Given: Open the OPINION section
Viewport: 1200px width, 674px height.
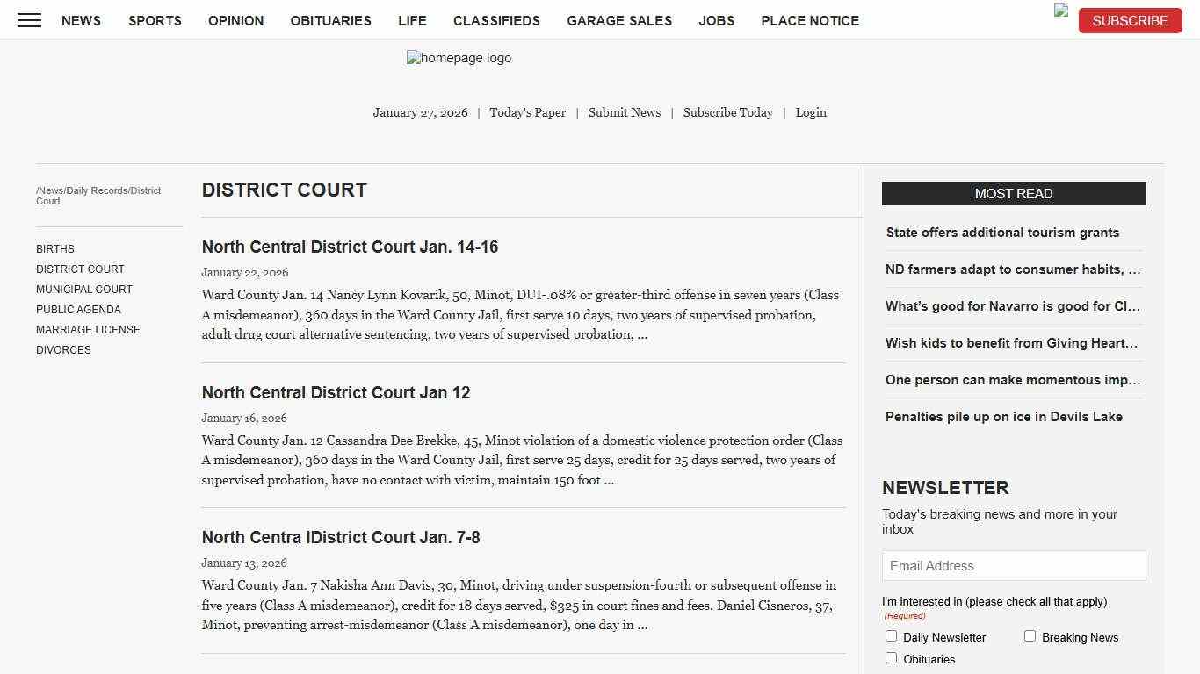Looking at the screenshot, I should (235, 20).
